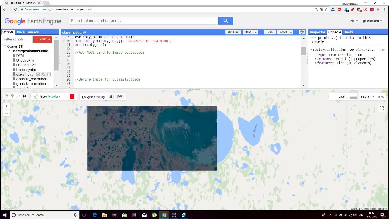Click the Save button
This screenshot has width=389, height=219.
pyautogui.click(x=248, y=32)
